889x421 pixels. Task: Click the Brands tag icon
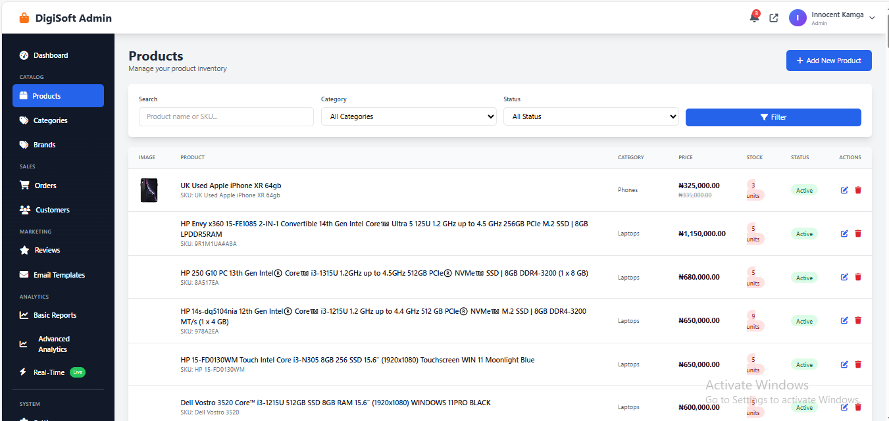pos(24,145)
